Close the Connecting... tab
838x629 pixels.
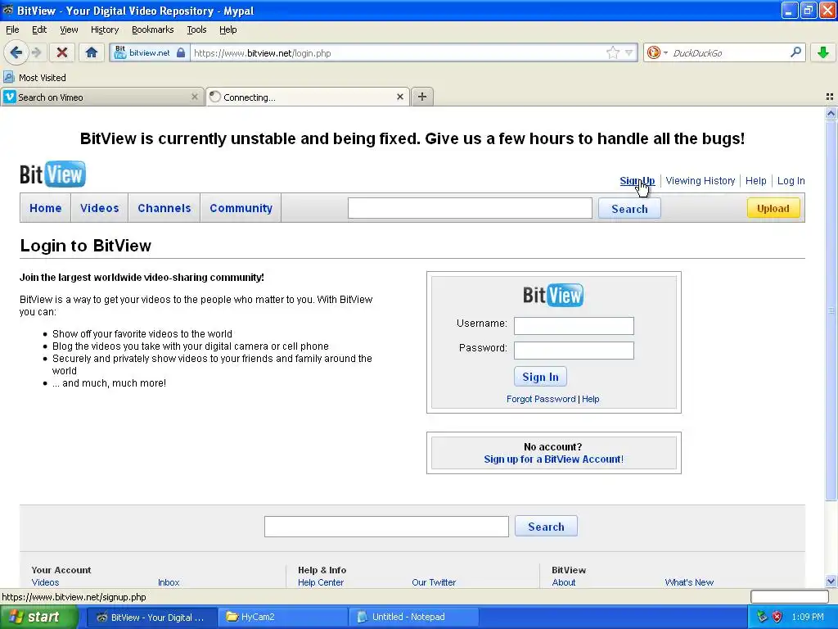(x=399, y=97)
